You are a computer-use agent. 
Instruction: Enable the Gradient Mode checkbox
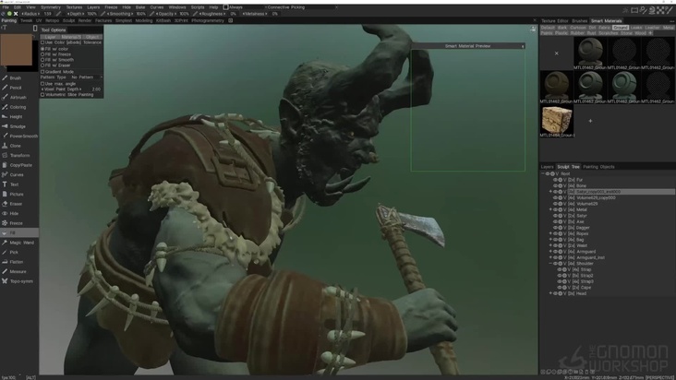(42, 72)
